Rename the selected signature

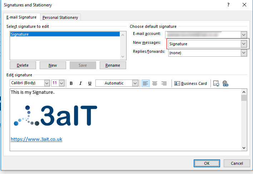coord(113,65)
